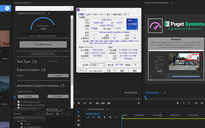Viewport: 205px width, 128px height.
Task: Toggle Linked Selection in timeline
Action: point(99,117)
